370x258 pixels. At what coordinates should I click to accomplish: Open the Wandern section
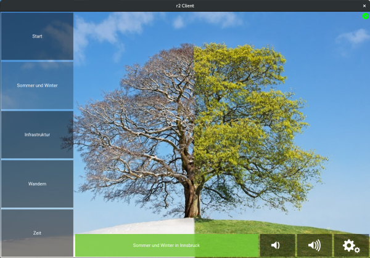point(37,183)
